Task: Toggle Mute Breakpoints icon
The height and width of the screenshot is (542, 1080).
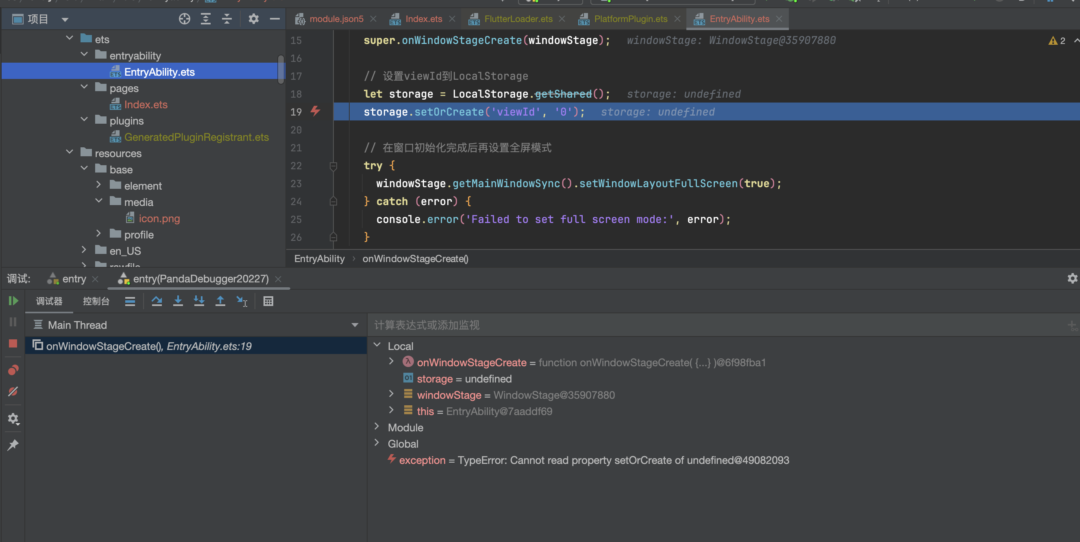Action: point(13,391)
